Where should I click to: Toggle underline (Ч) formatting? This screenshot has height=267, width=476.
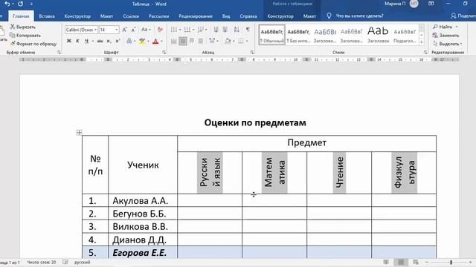86,41
